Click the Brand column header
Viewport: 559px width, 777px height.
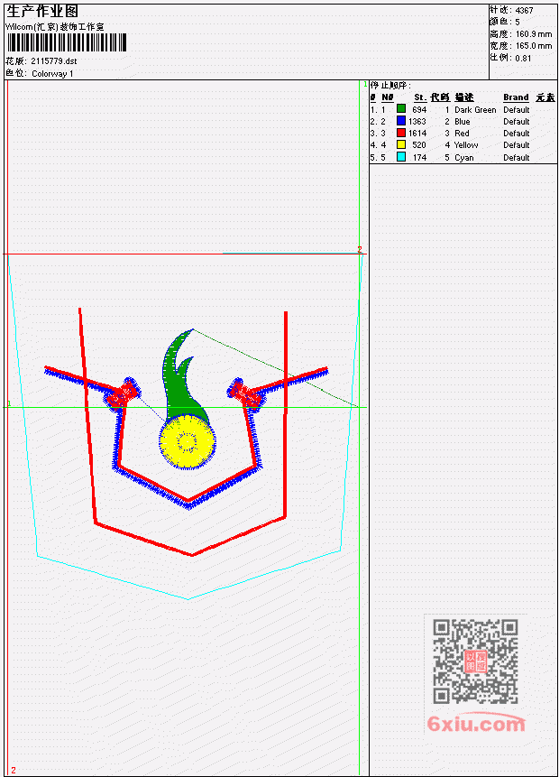(x=516, y=97)
